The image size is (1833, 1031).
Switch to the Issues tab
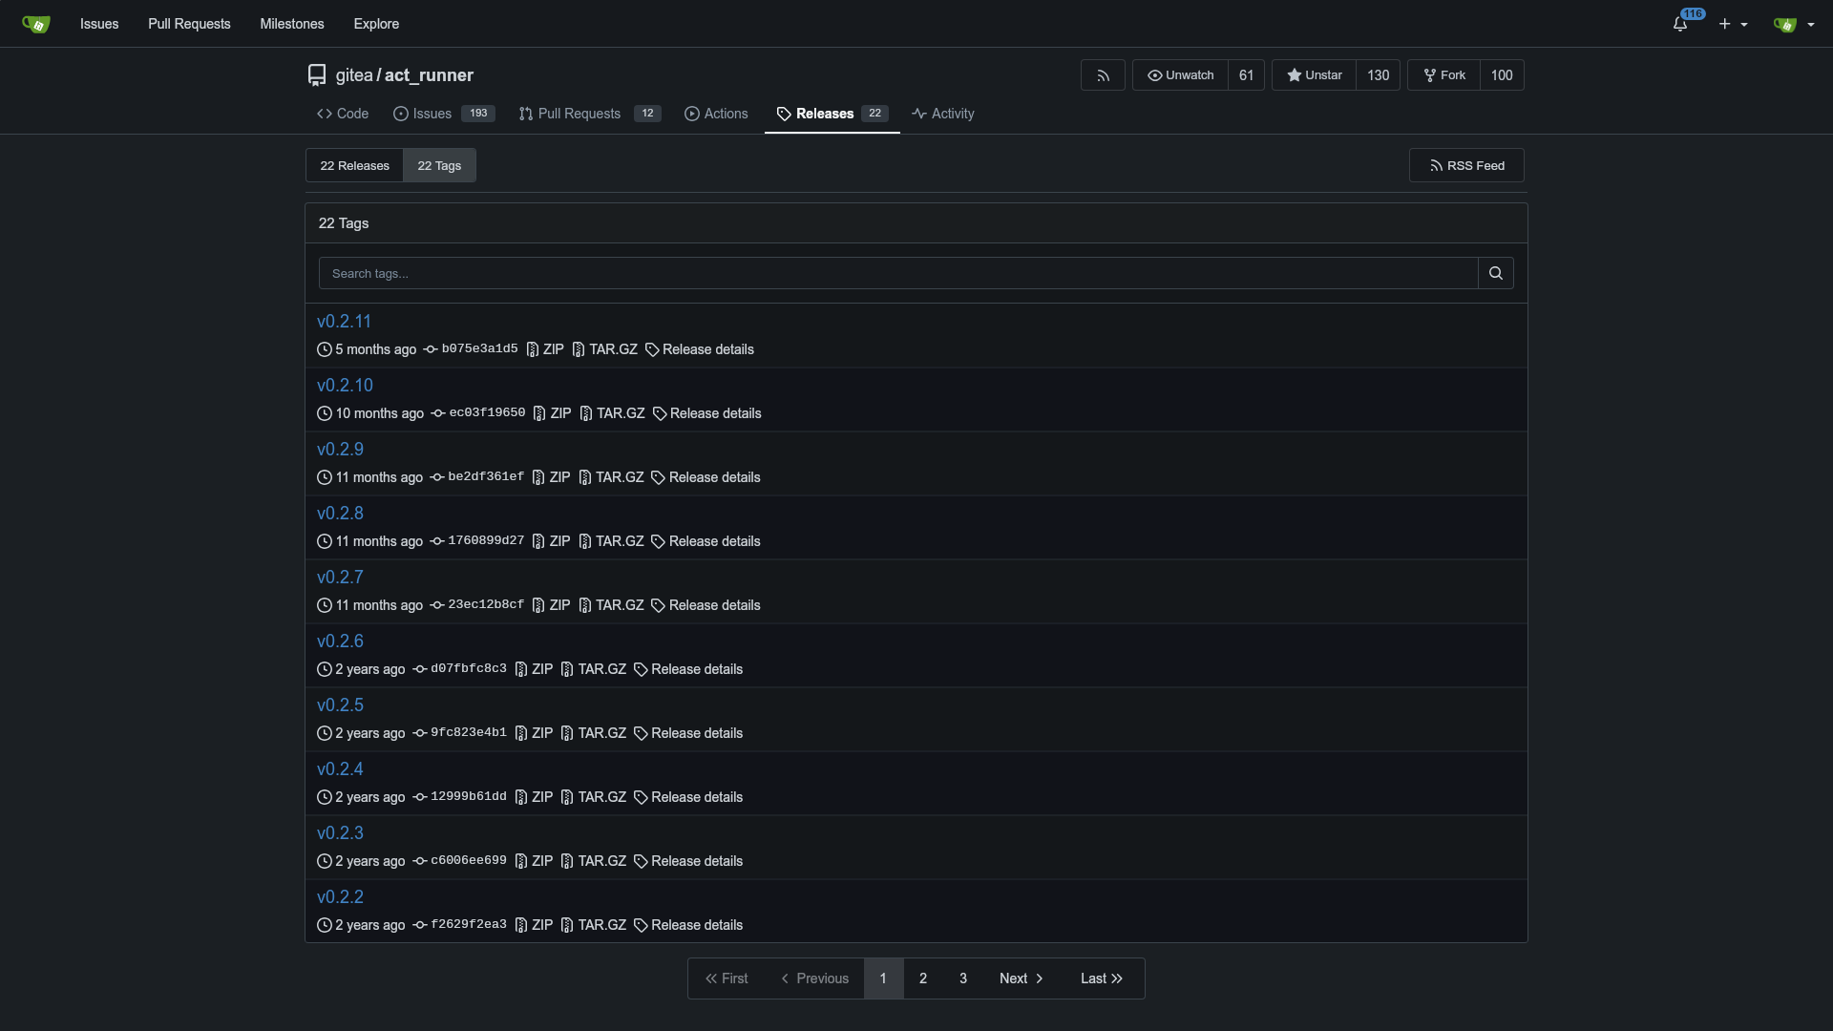[432, 114]
